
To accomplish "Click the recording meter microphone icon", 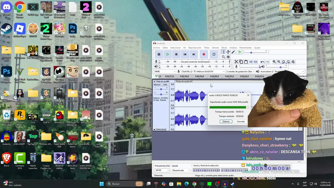I will coord(156,62).
